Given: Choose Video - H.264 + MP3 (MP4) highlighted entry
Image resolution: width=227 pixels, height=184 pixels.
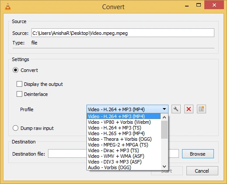Looking at the screenshot, I should coord(124,116).
